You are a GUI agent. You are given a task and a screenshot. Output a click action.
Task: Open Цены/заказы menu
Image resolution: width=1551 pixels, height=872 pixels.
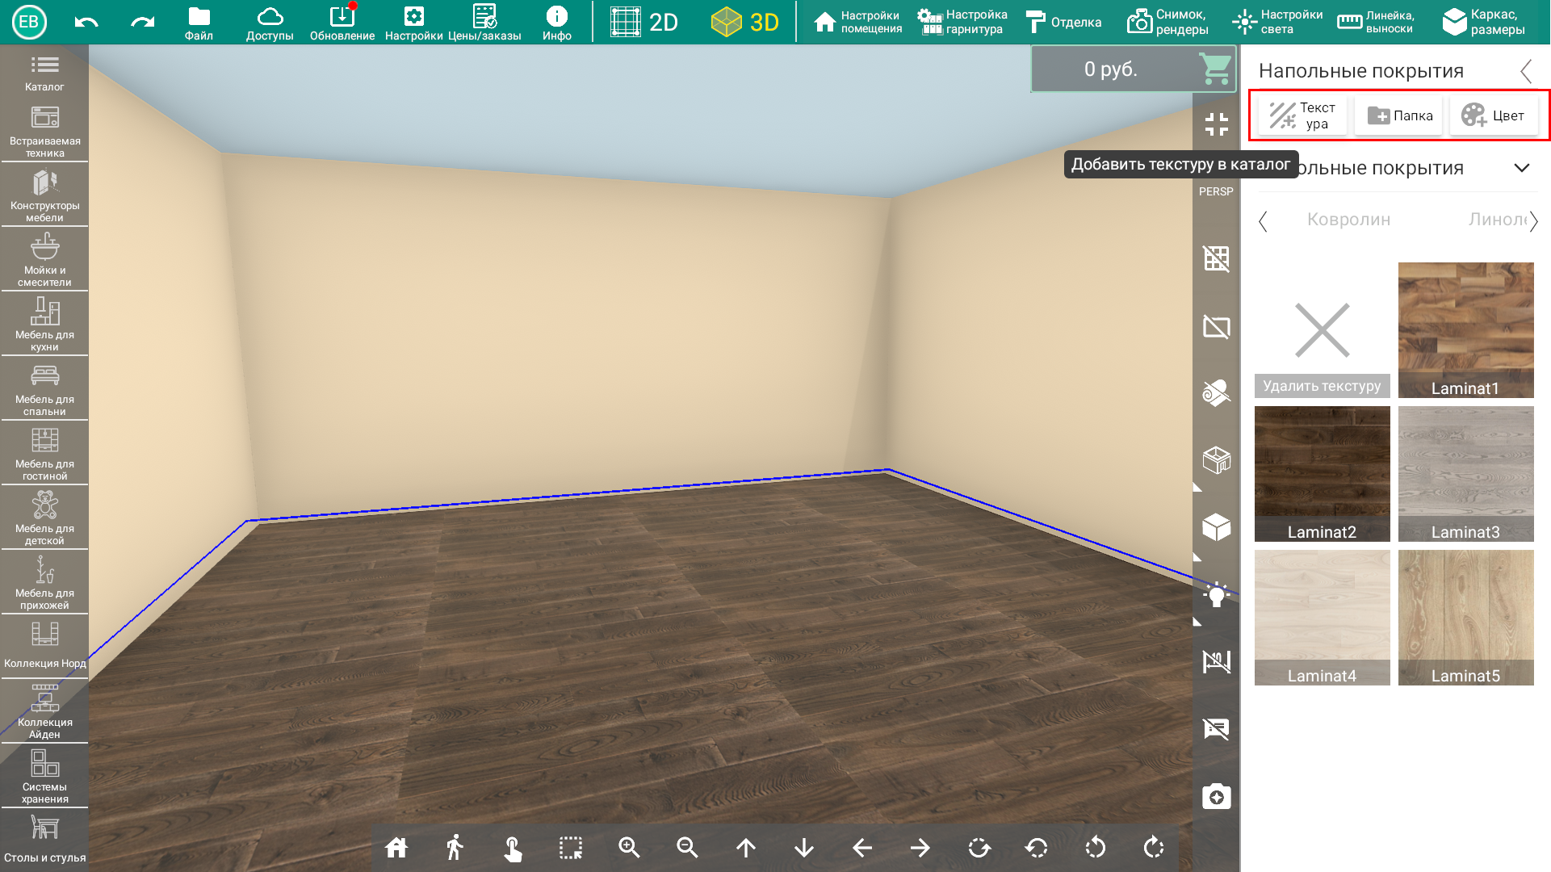(x=484, y=23)
